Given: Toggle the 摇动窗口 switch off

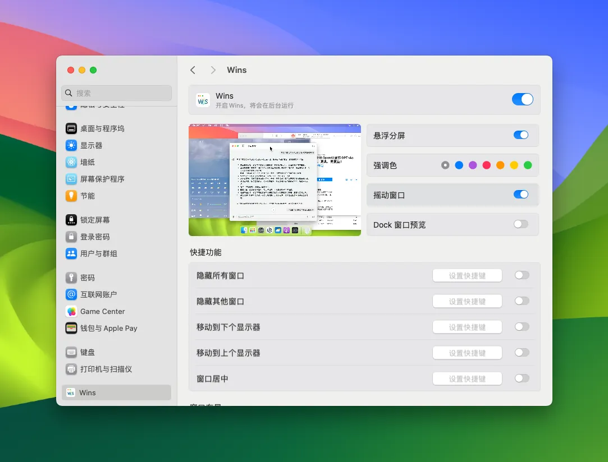Looking at the screenshot, I should coord(520,194).
